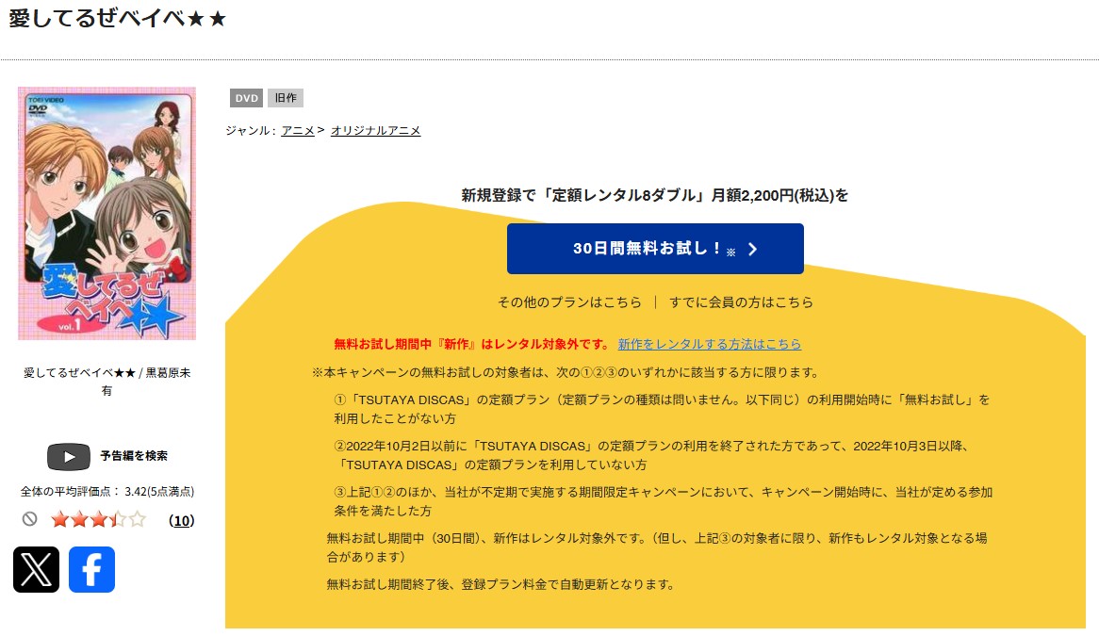Viewport: 1099px width, 636px height.
Task: Click the ※本キャンペーンの無料お試しの対象者は paragraph
Action: coord(566,372)
